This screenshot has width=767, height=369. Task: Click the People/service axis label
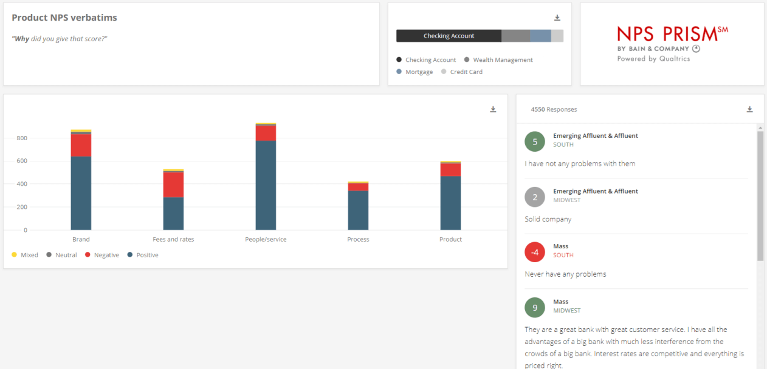(x=266, y=239)
